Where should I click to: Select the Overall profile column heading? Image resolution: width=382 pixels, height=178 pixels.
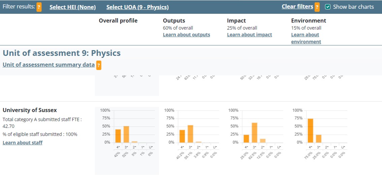[x=118, y=21]
